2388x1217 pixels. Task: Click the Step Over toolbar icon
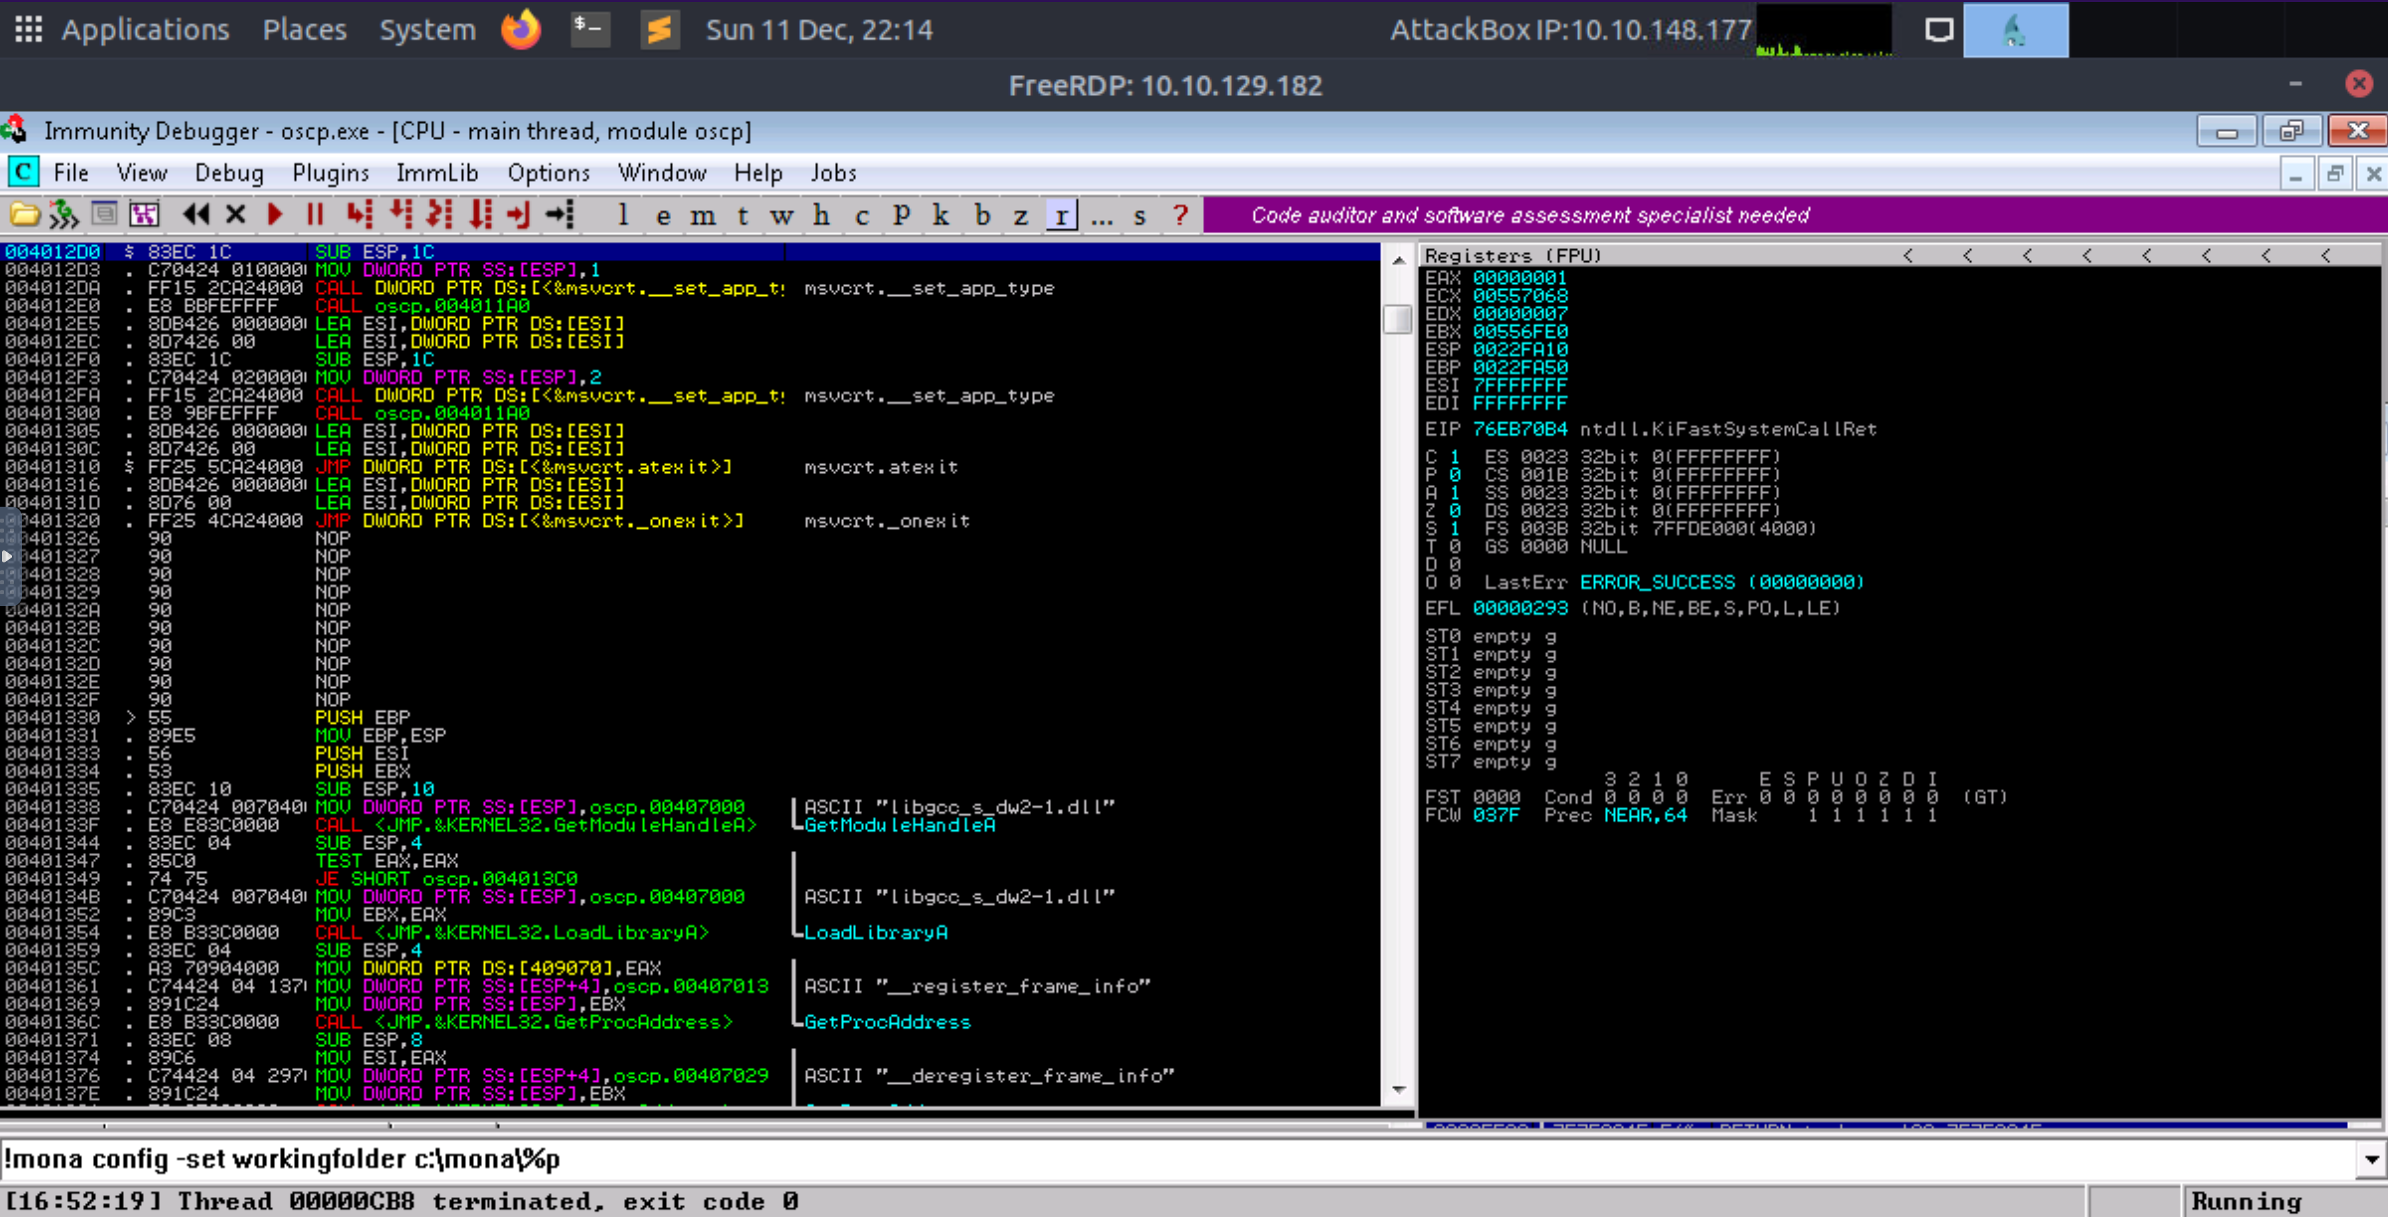click(401, 215)
